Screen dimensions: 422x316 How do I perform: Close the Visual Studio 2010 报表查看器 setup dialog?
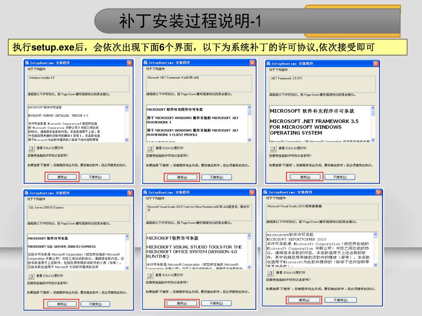coord(378,193)
